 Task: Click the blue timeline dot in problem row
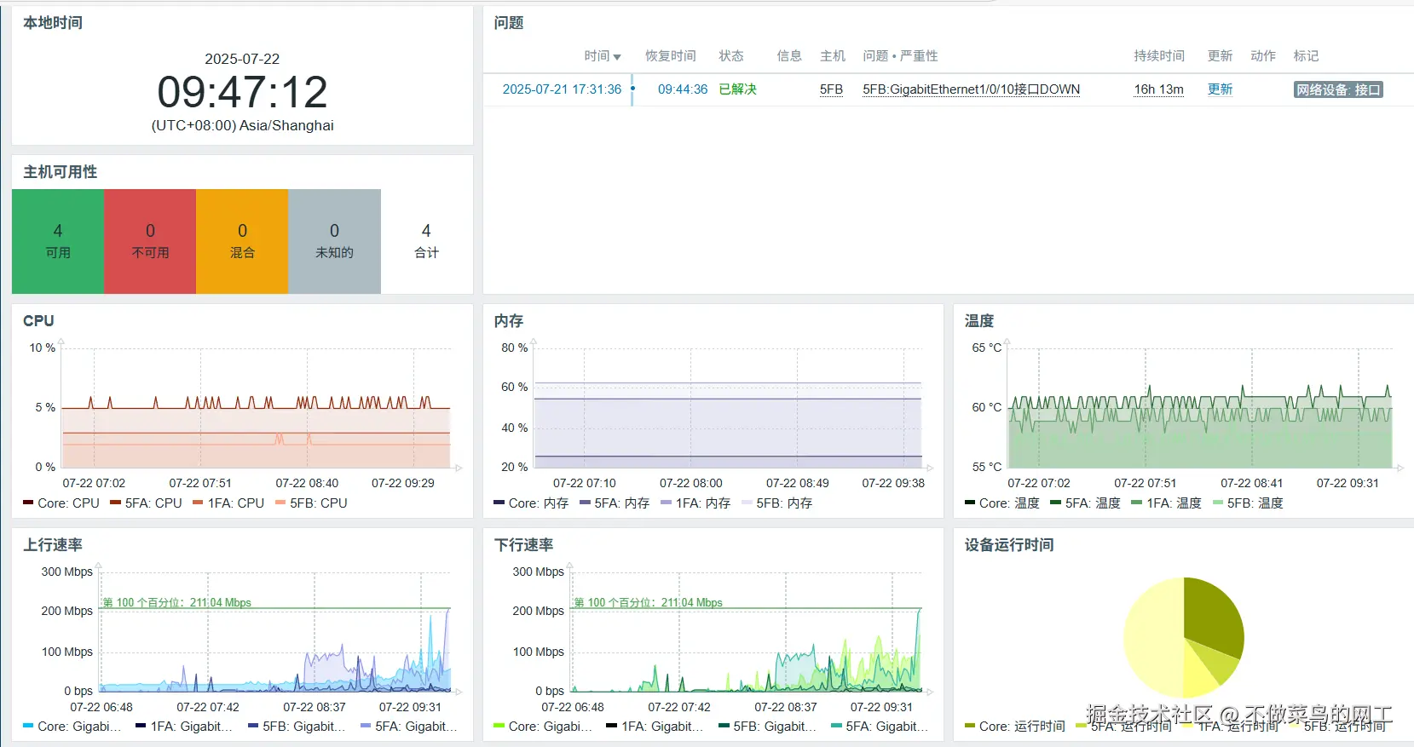632,89
